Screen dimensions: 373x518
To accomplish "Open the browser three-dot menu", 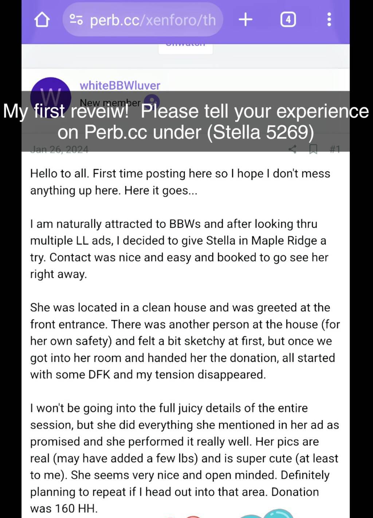I will tap(329, 20).
